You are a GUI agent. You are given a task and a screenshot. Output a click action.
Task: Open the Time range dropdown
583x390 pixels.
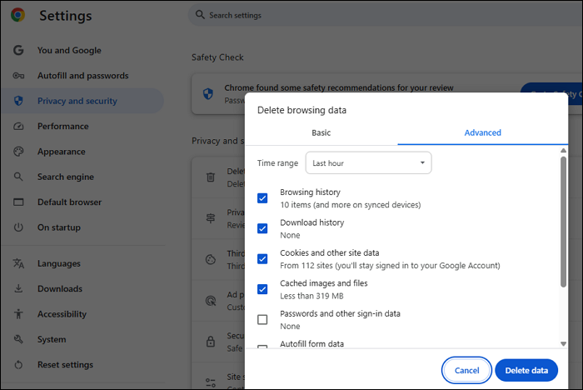point(368,163)
